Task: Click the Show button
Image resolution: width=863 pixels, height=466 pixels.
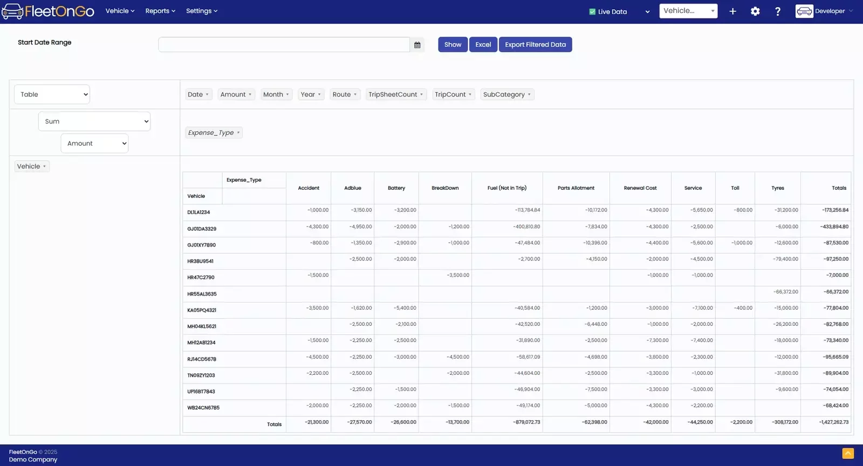Action: (453, 45)
